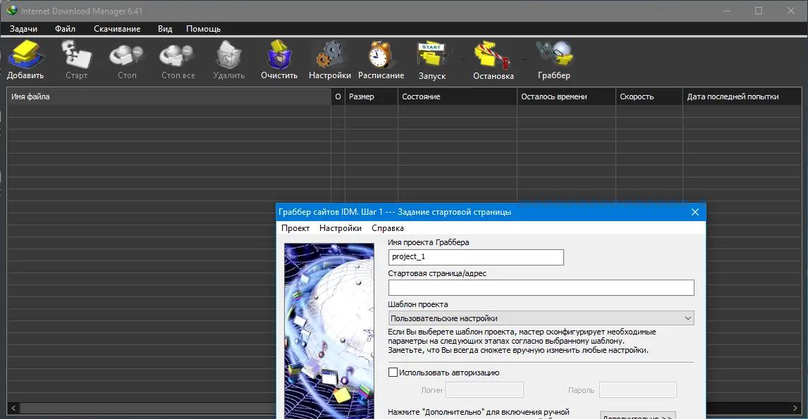Open the Настройки (Options) gears icon
The width and height of the screenshot is (808, 419).
click(329, 58)
